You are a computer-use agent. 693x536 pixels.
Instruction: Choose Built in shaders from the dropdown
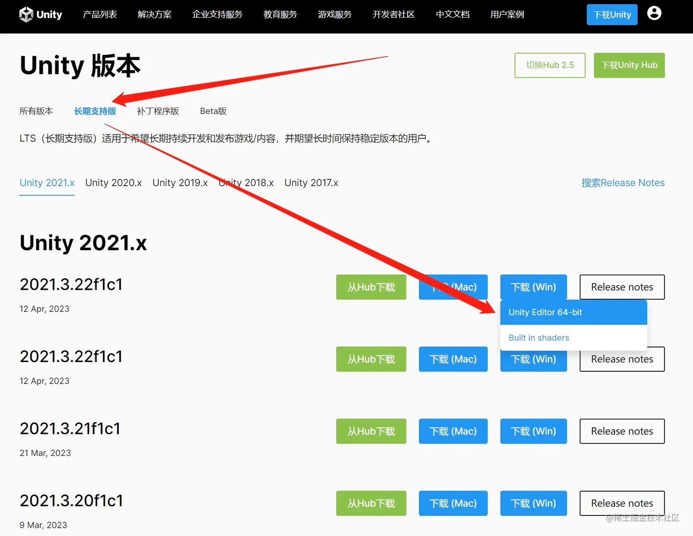tap(573, 338)
